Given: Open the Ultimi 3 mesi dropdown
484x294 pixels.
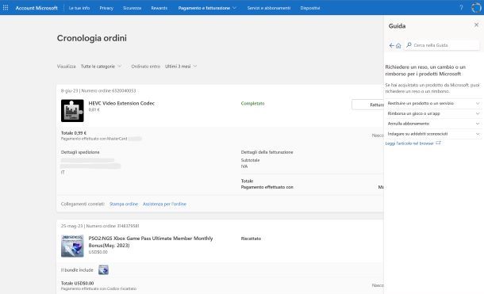Looking at the screenshot, I should coord(181,67).
